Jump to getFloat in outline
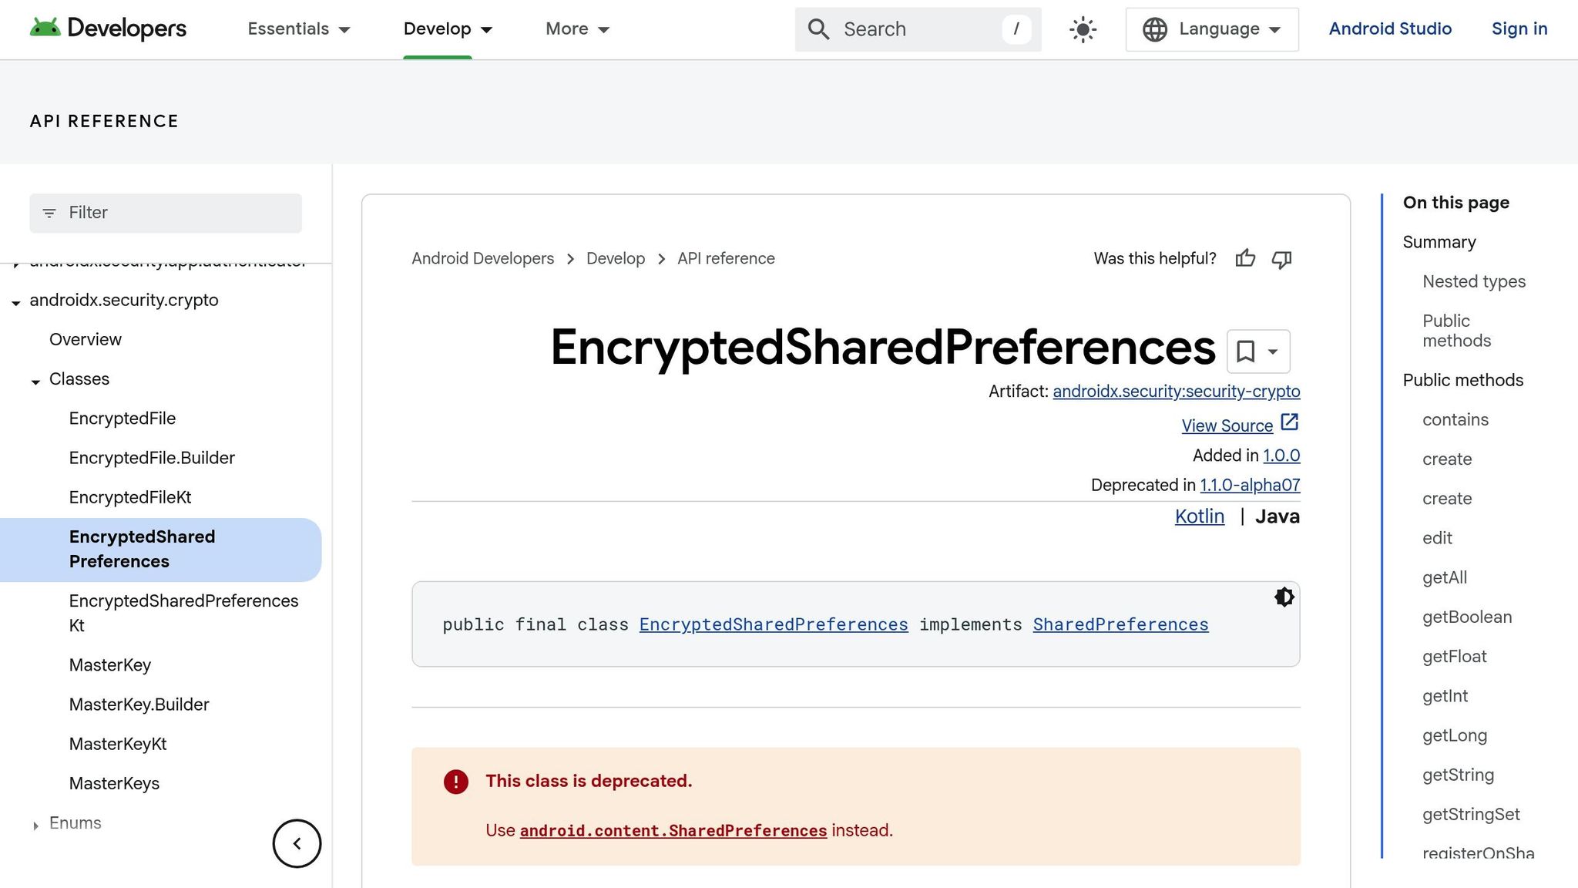This screenshot has width=1578, height=888. [1455, 656]
